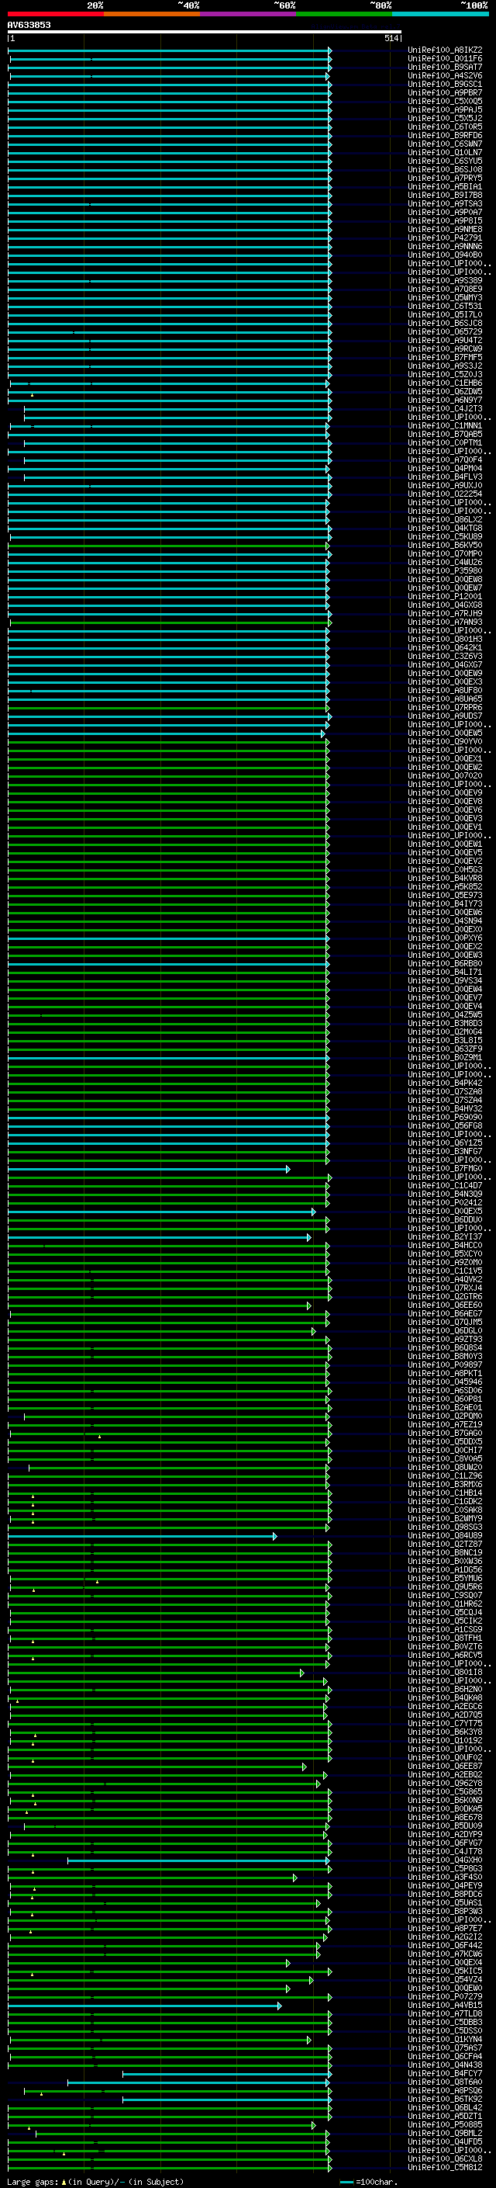
Task: Open hit UniRef100_P02412
Action: click(445, 1204)
